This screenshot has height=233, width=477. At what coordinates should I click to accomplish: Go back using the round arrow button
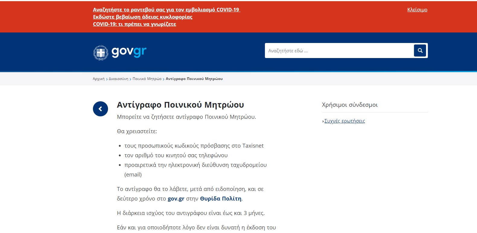(x=100, y=109)
